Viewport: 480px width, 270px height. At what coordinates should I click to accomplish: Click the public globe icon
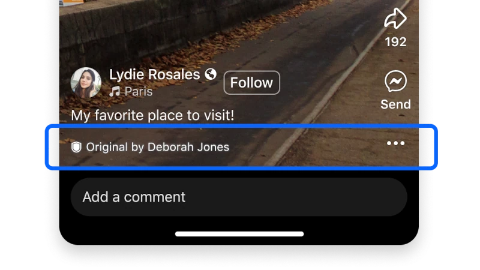tap(211, 74)
